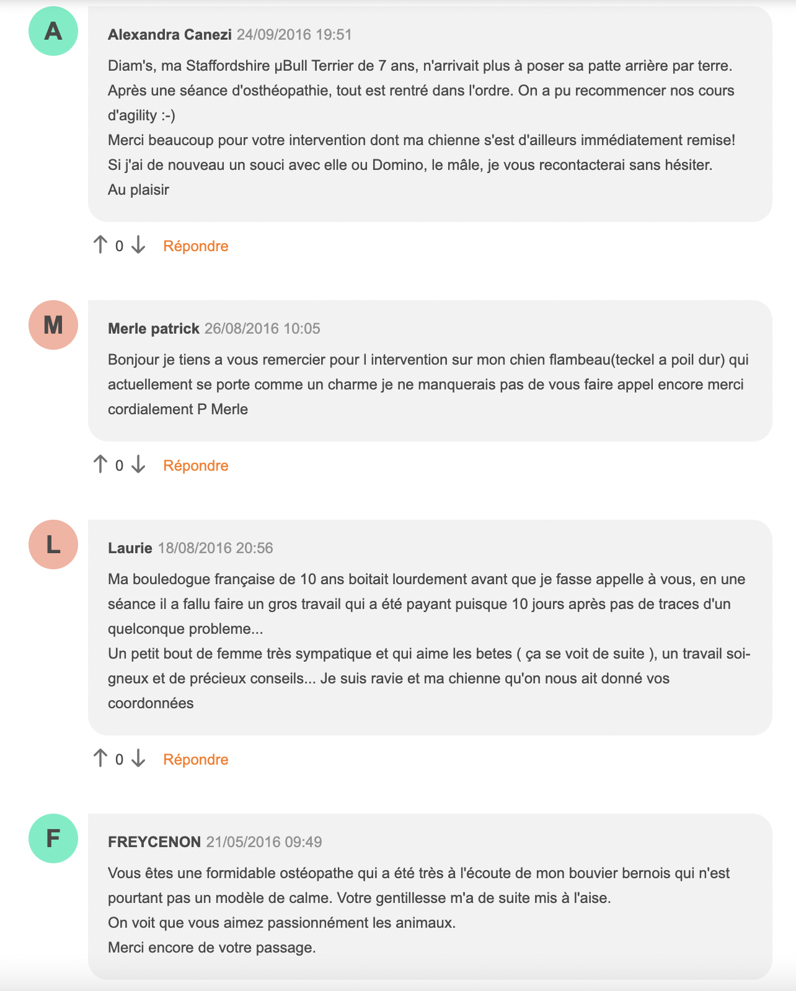Click the 24/09/2016 19:51 timestamp

pyautogui.click(x=294, y=35)
